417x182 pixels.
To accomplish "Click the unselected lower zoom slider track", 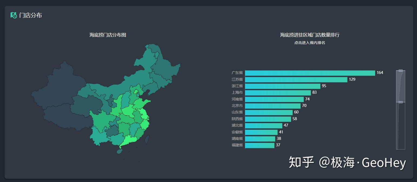I will click(x=401, y=126).
